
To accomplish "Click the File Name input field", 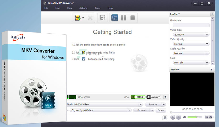I will [x=191, y=25].
